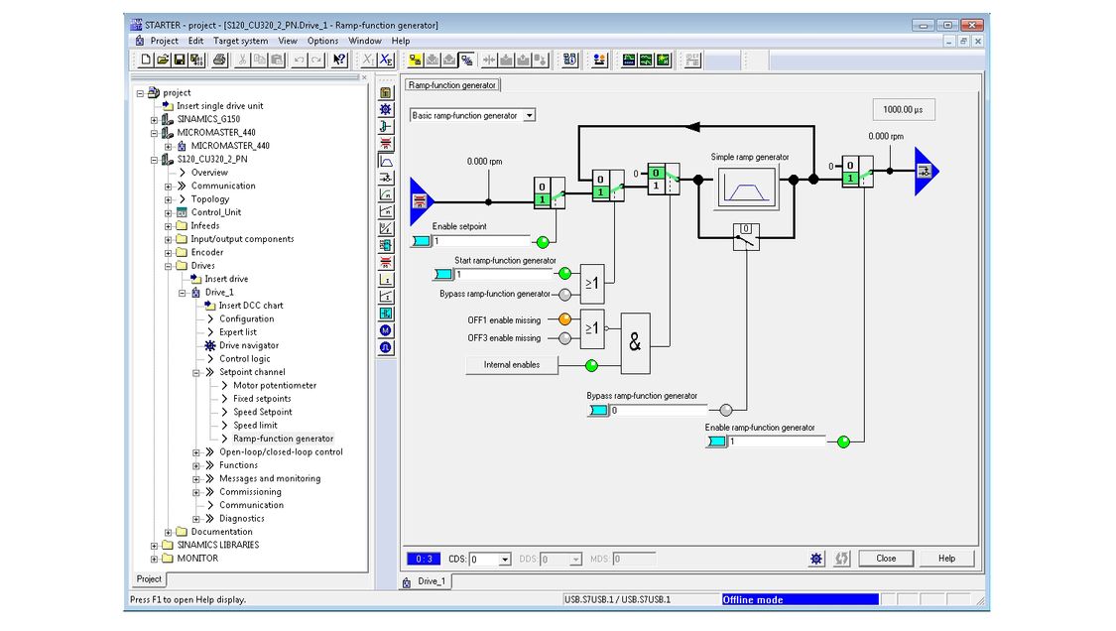Click the Enable ramp-function generator input field

(x=777, y=442)
